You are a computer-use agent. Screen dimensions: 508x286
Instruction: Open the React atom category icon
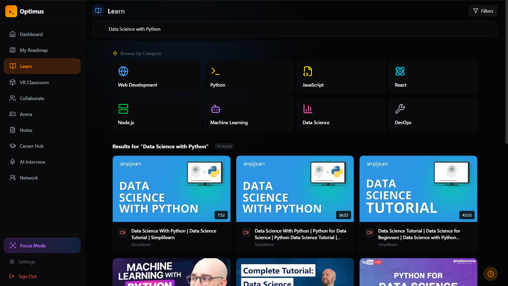tap(400, 71)
